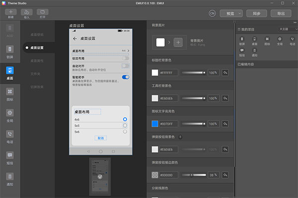Viewport: 298px width, 198px height.
Task: Expand 桌面布局 row chevron in preview
Action: tap(129, 51)
